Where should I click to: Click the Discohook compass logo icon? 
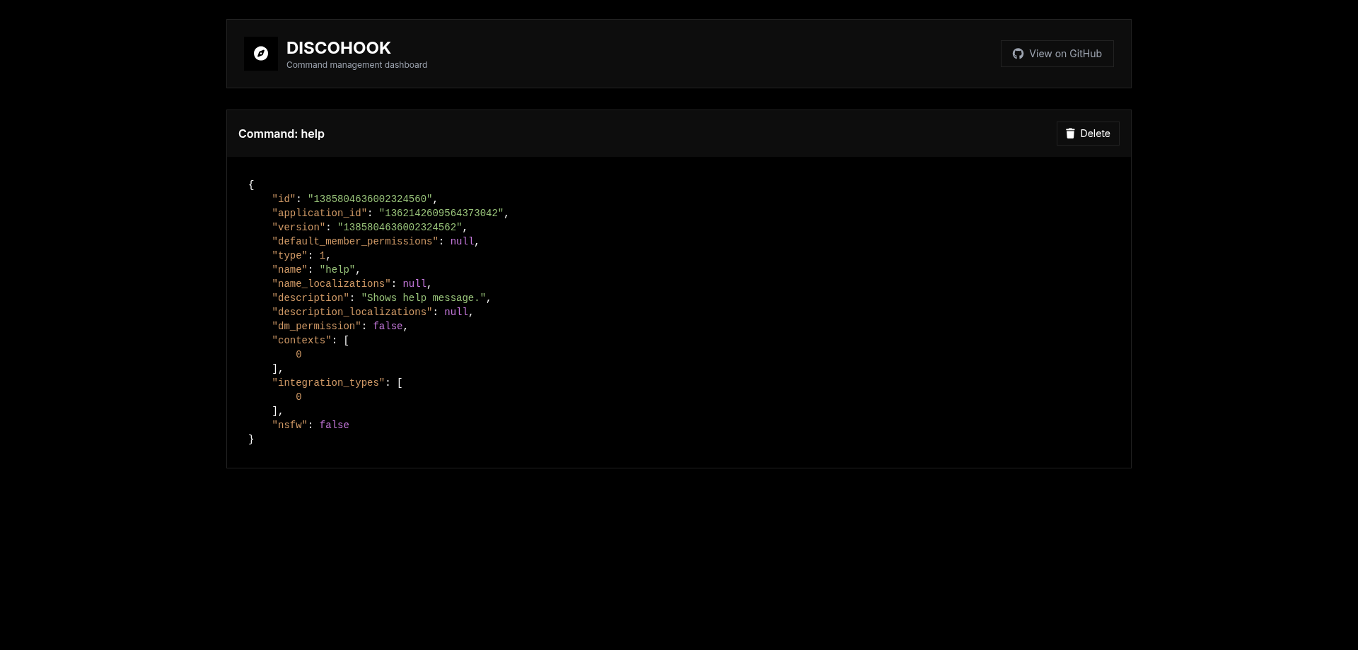tap(261, 54)
